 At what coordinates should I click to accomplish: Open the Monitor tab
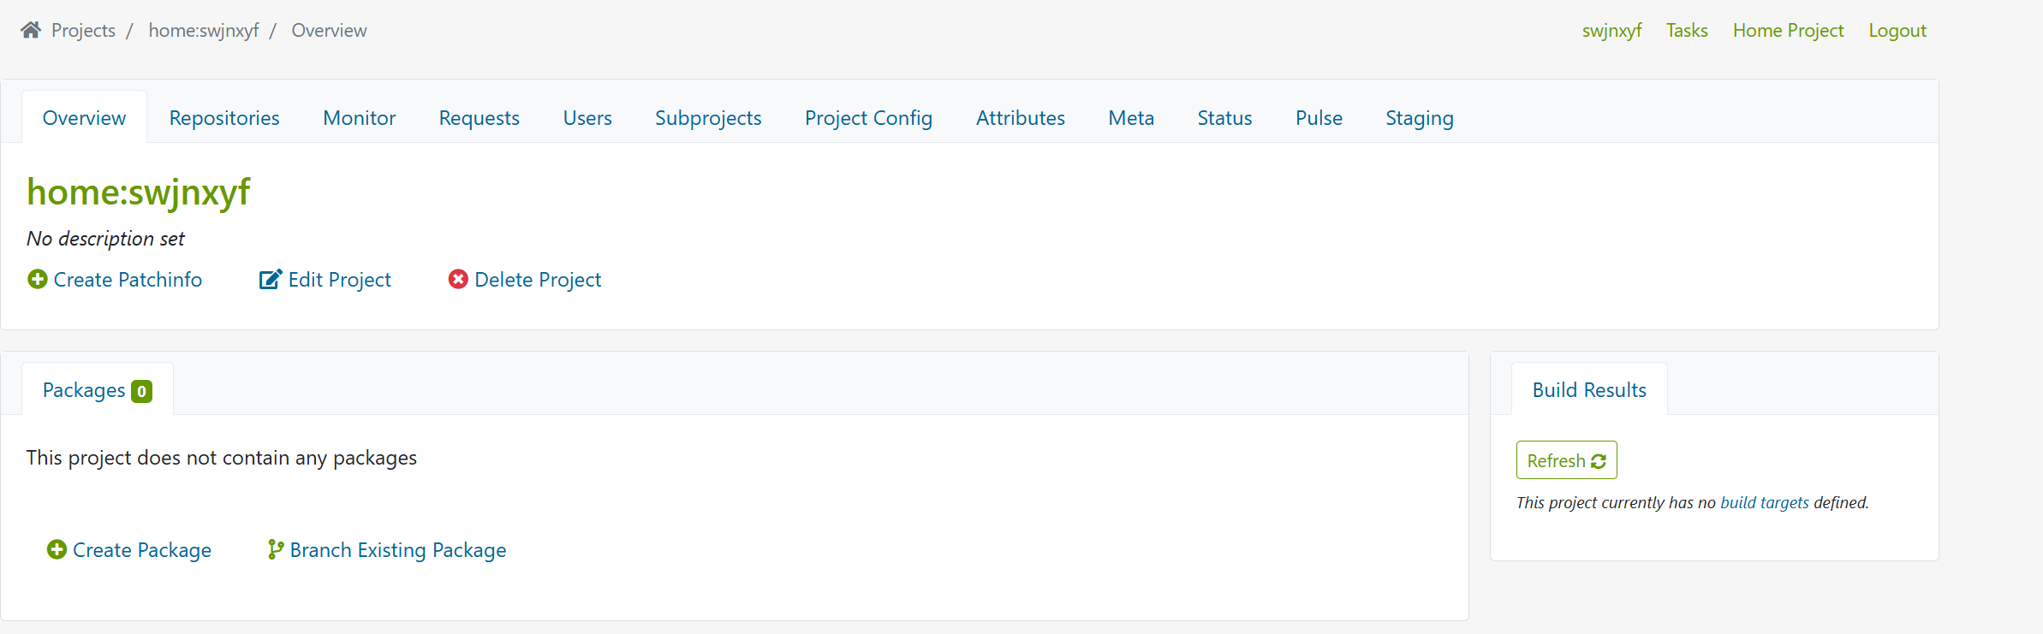coord(359,118)
